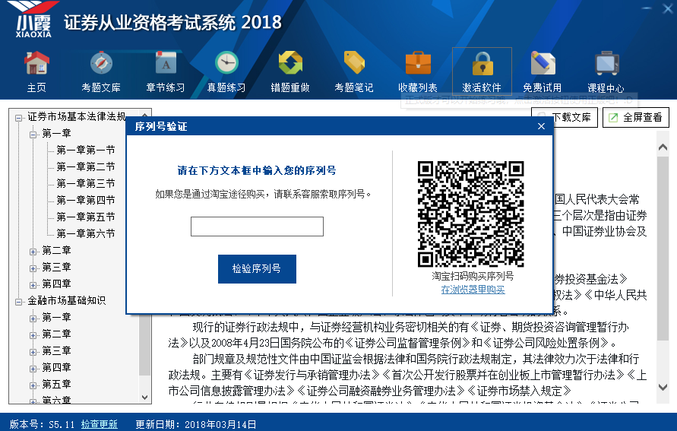The height and width of the screenshot is (431, 677).
Task: Collapse the 证券市场基本法律法规 tree node
Action: click(x=18, y=118)
